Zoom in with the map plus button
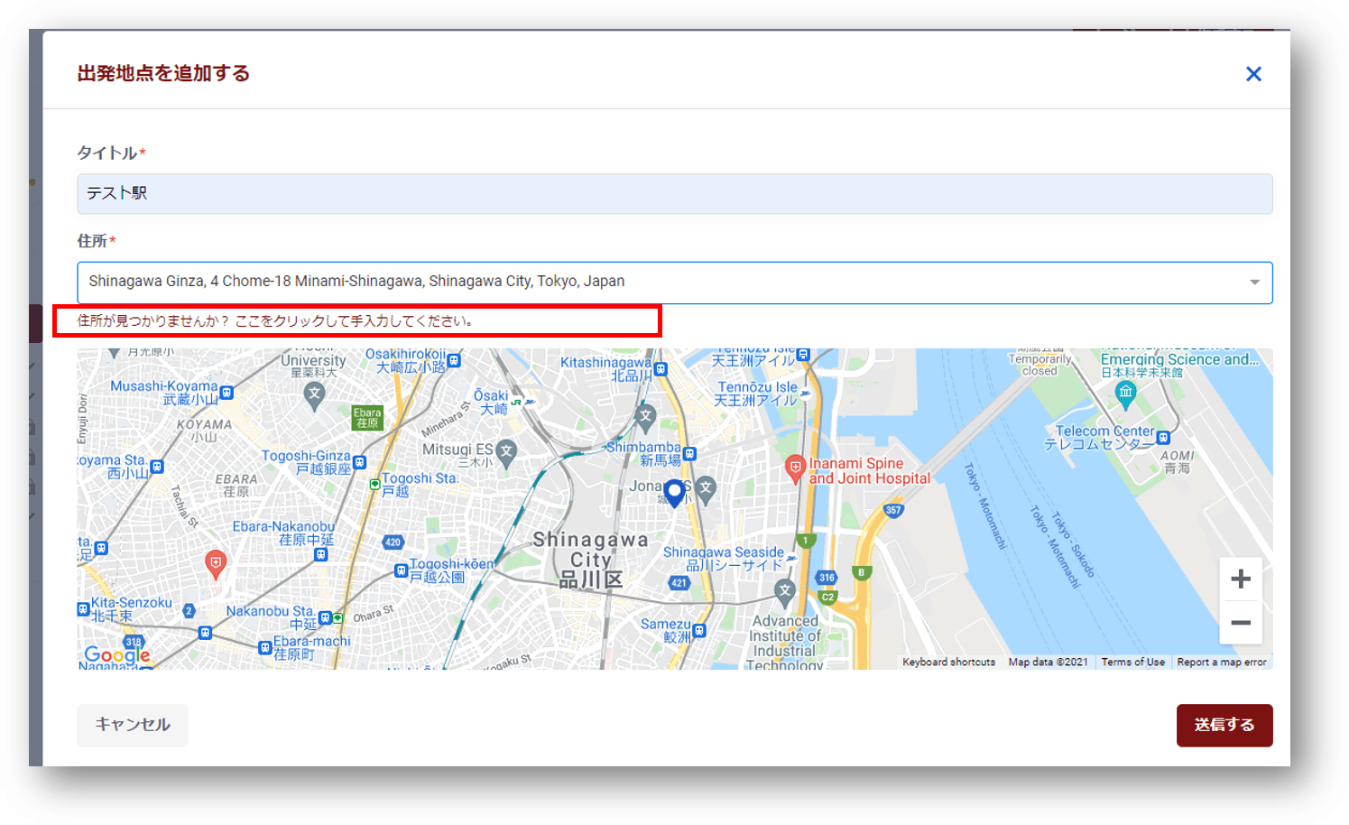 1240,579
